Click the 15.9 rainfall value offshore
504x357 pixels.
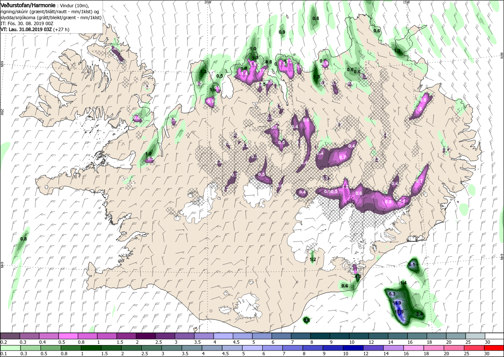click(x=399, y=312)
